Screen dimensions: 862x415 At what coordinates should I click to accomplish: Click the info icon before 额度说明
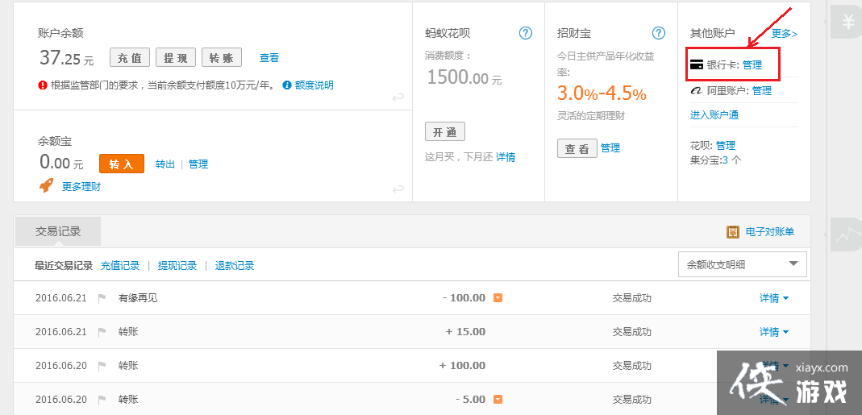click(x=287, y=85)
